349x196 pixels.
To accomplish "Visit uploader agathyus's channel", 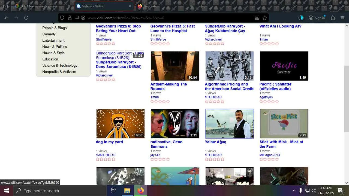I will (x=266, y=97).
